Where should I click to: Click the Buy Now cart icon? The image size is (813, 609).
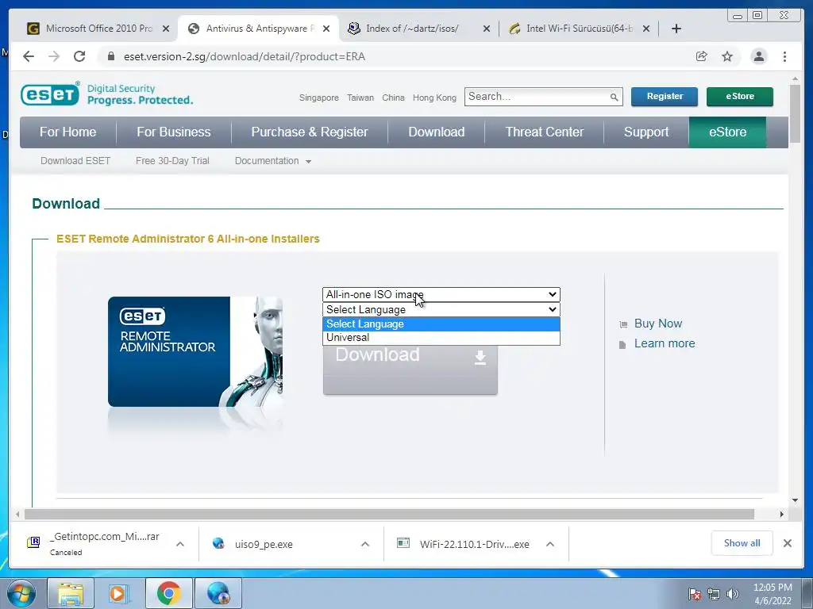[x=623, y=324]
